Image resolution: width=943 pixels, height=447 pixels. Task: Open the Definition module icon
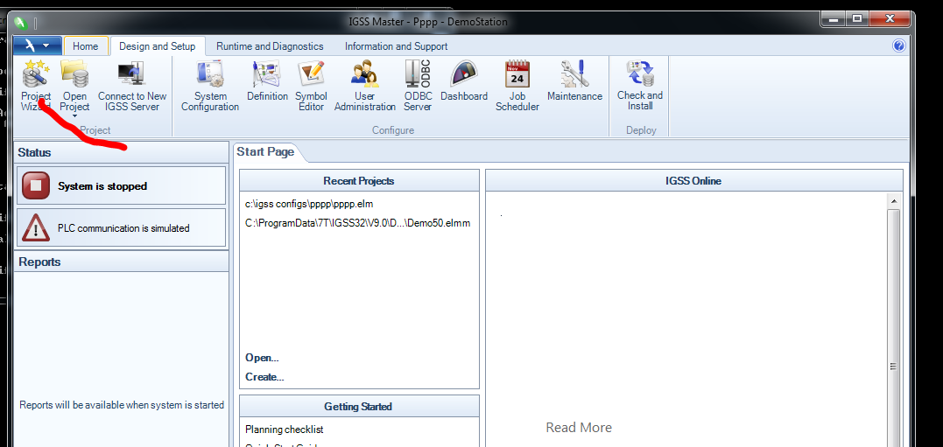tap(267, 84)
